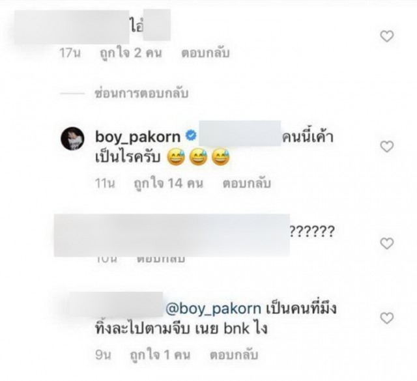Reply to boy_pakorn's comment with ตอบกลับ
Image resolution: width=417 pixels, height=381 pixels.
pos(246,184)
